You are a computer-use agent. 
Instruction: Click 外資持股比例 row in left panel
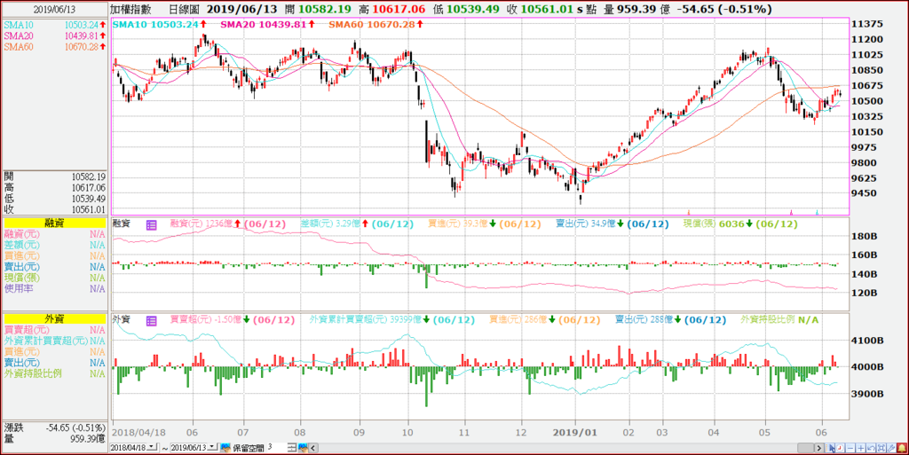click(x=54, y=373)
